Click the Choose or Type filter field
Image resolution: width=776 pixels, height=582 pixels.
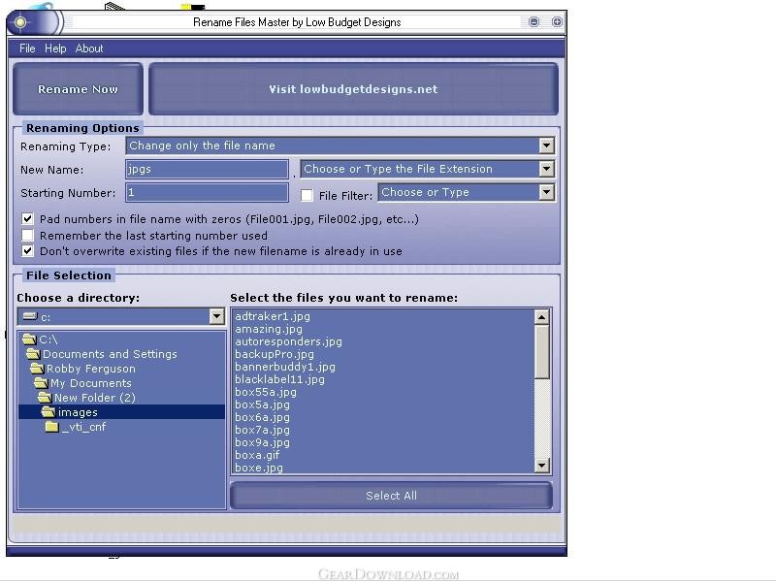tap(467, 192)
